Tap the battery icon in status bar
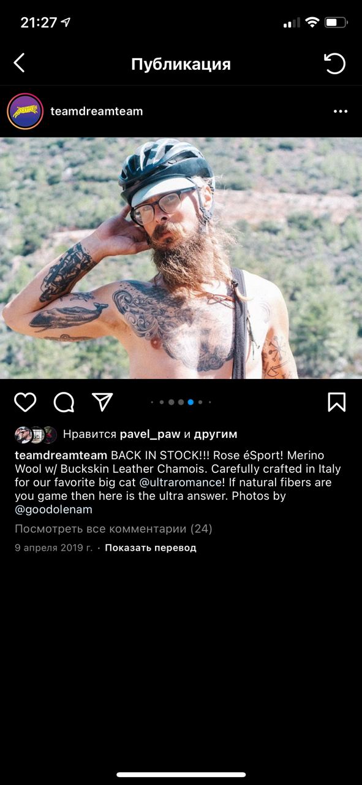The height and width of the screenshot is (785, 362). click(336, 23)
